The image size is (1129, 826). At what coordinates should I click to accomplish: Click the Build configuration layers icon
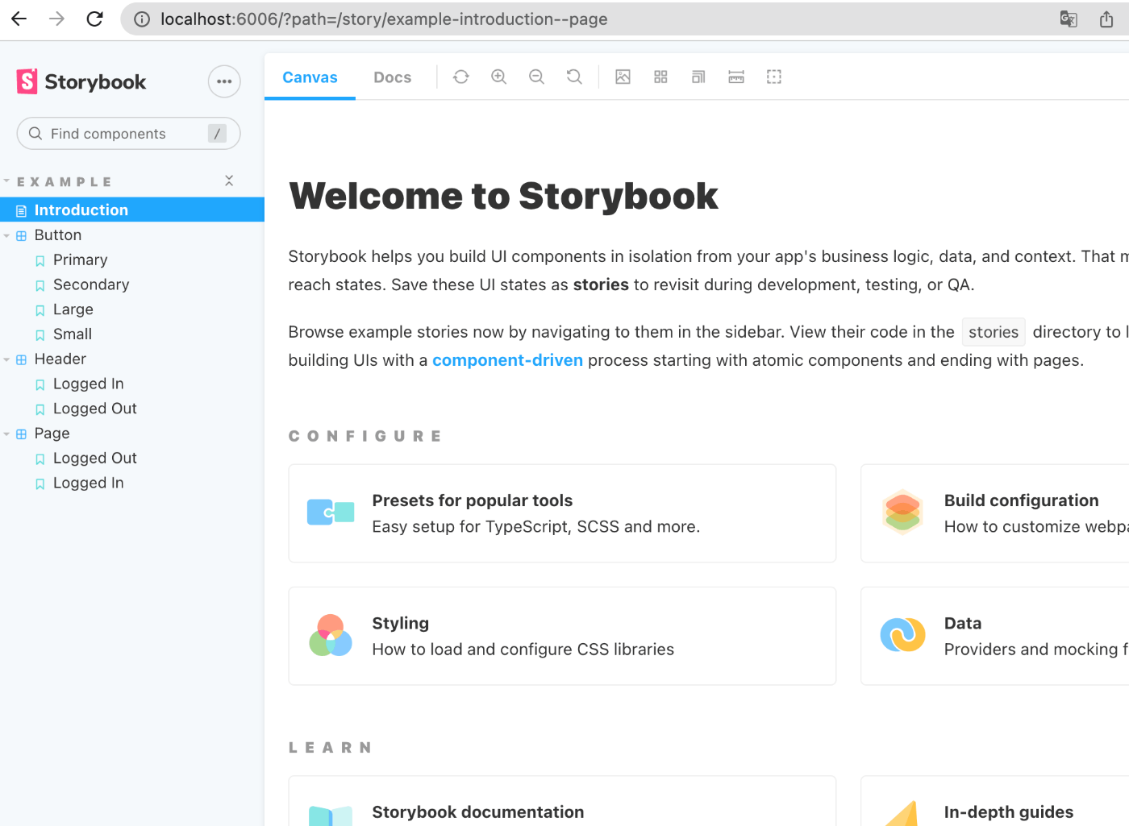click(x=902, y=512)
